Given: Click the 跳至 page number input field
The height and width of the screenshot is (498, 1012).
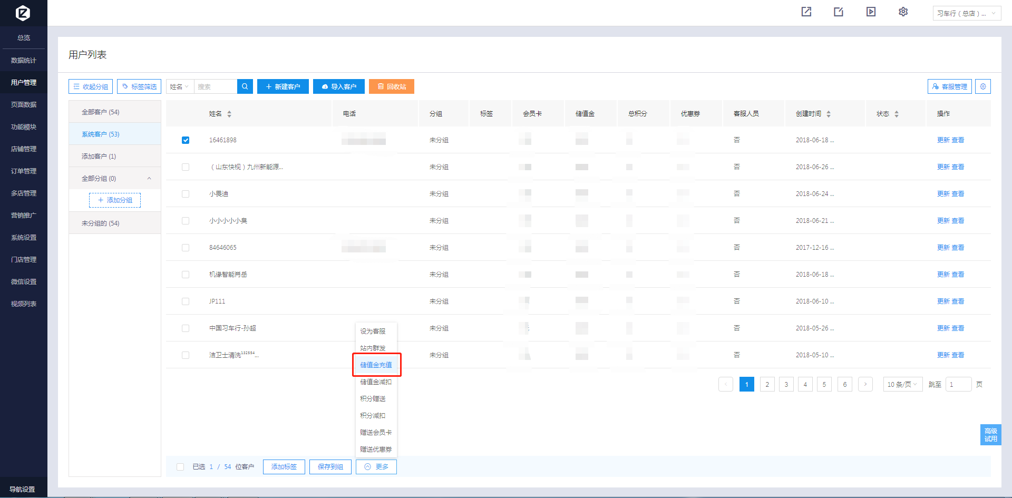Looking at the screenshot, I should (958, 385).
